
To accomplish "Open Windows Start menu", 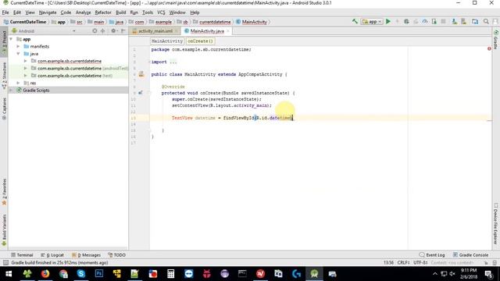I will 9,274.
